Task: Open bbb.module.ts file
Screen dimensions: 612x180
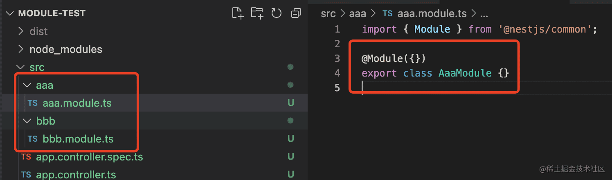Action: coord(78,139)
